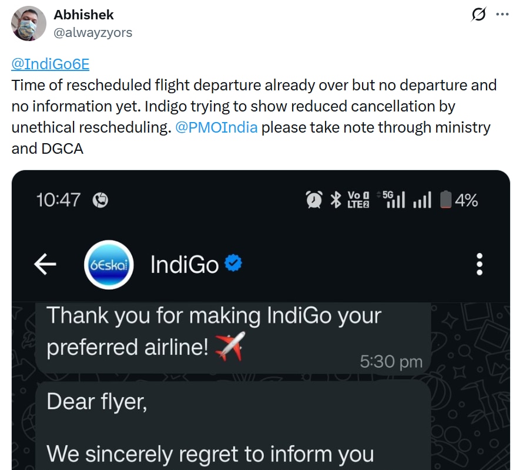Click the 5:30 pm message timestamp
This screenshot has height=470, width=513.
tap(391, 362)
